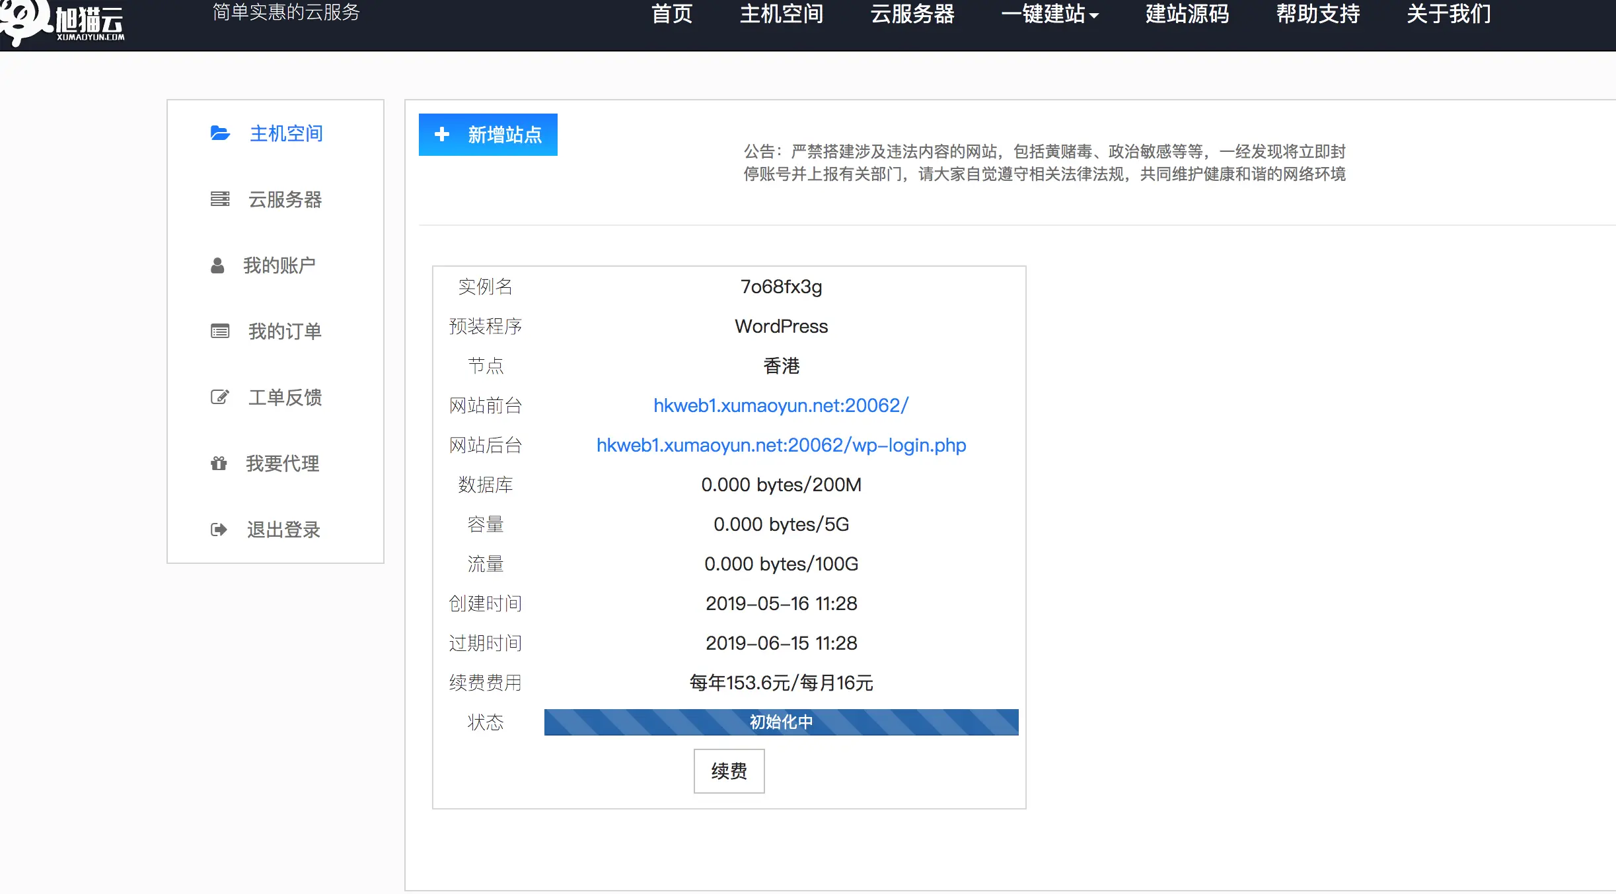Click 云服务器 in the top navigation

(x=912, y=14)
